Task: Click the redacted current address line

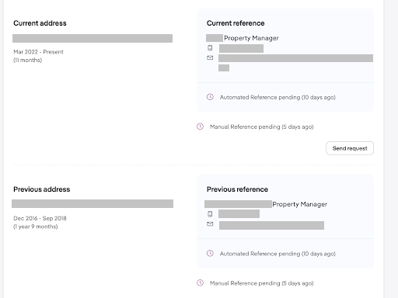Action: pyautogui.click(x=93, y=38)
